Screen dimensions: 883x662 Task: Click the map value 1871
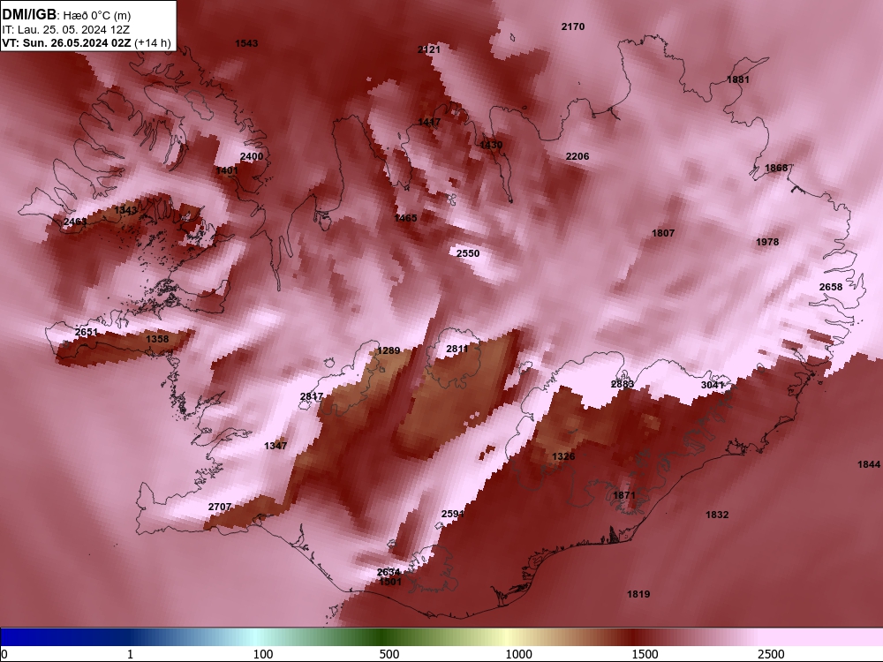(624, 495)
